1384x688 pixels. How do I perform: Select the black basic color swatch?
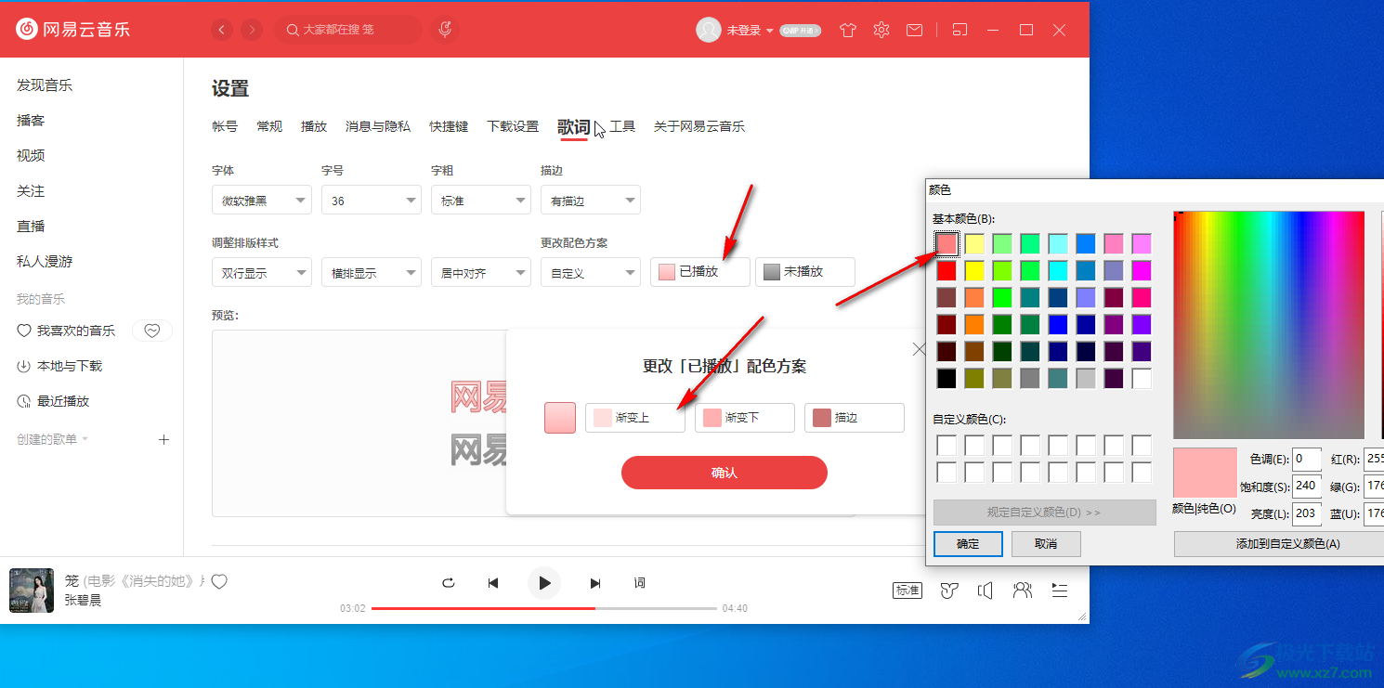947,378
